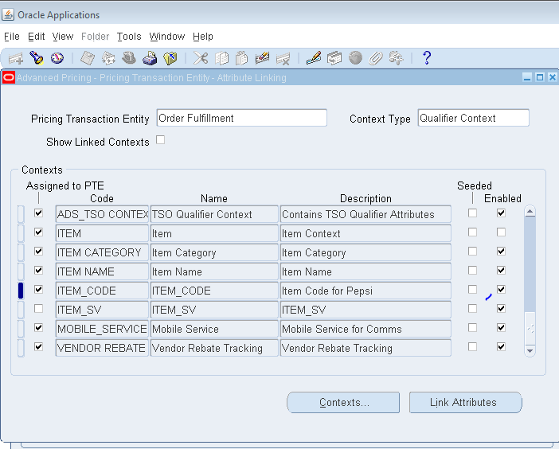
Task: Click the Java icon beside Oracle Applications title
Action: [8, 15]
